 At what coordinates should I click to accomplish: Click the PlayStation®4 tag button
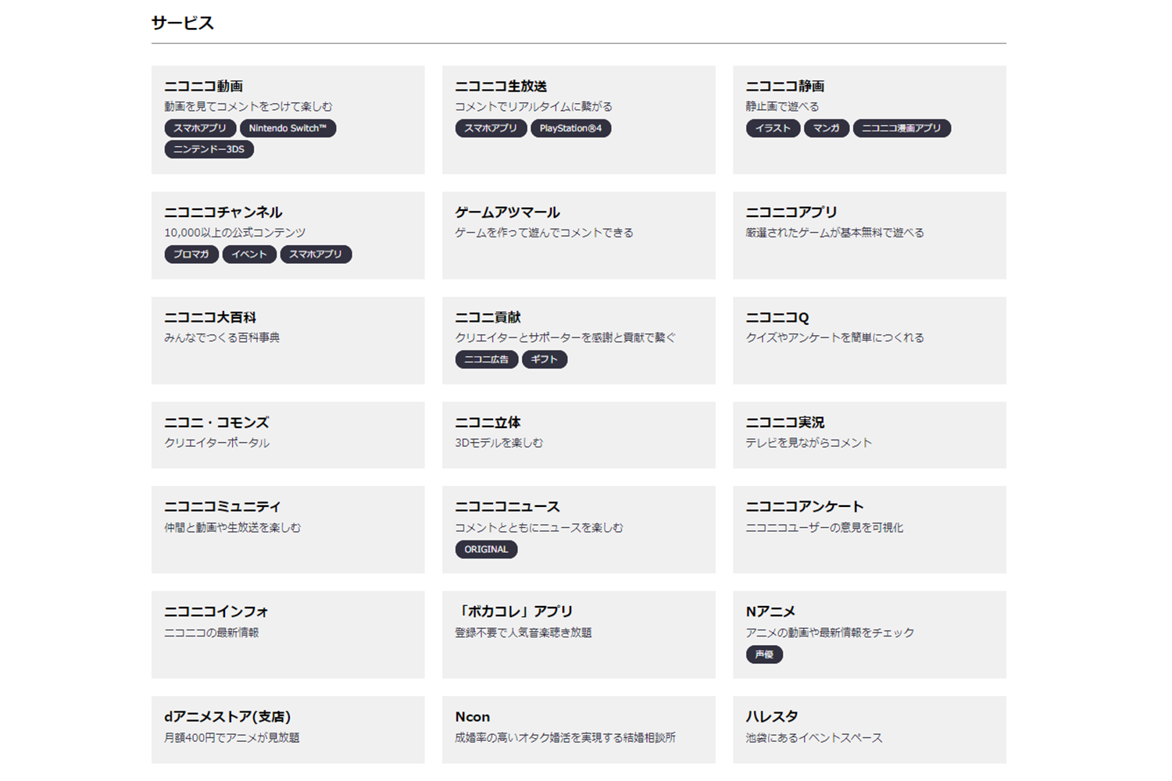[x=570, y=128]
